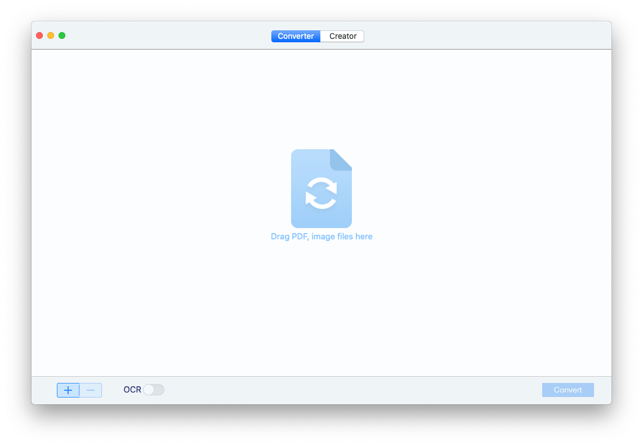
Task: Click the Convert button
Action: coord(568,390)
